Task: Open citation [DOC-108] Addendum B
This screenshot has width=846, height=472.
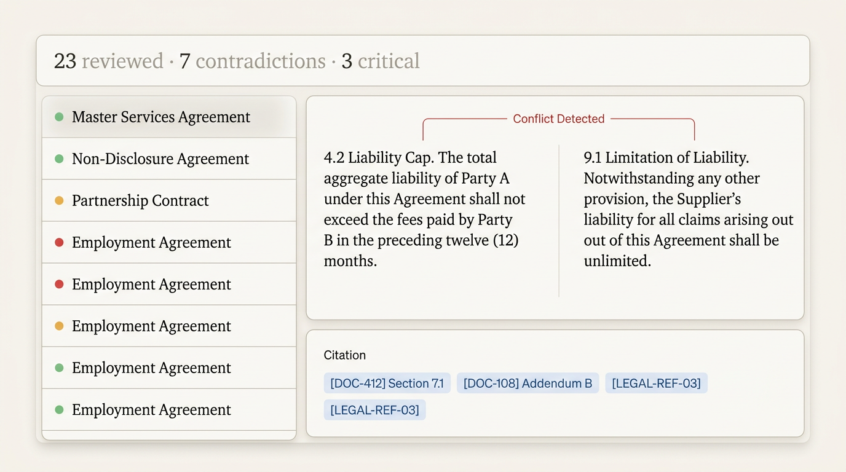Action: tap(528, 383)
